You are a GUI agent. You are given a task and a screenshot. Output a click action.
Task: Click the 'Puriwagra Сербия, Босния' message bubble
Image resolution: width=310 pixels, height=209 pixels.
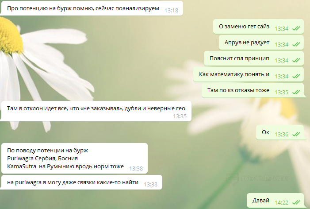[x=74, y=159]
